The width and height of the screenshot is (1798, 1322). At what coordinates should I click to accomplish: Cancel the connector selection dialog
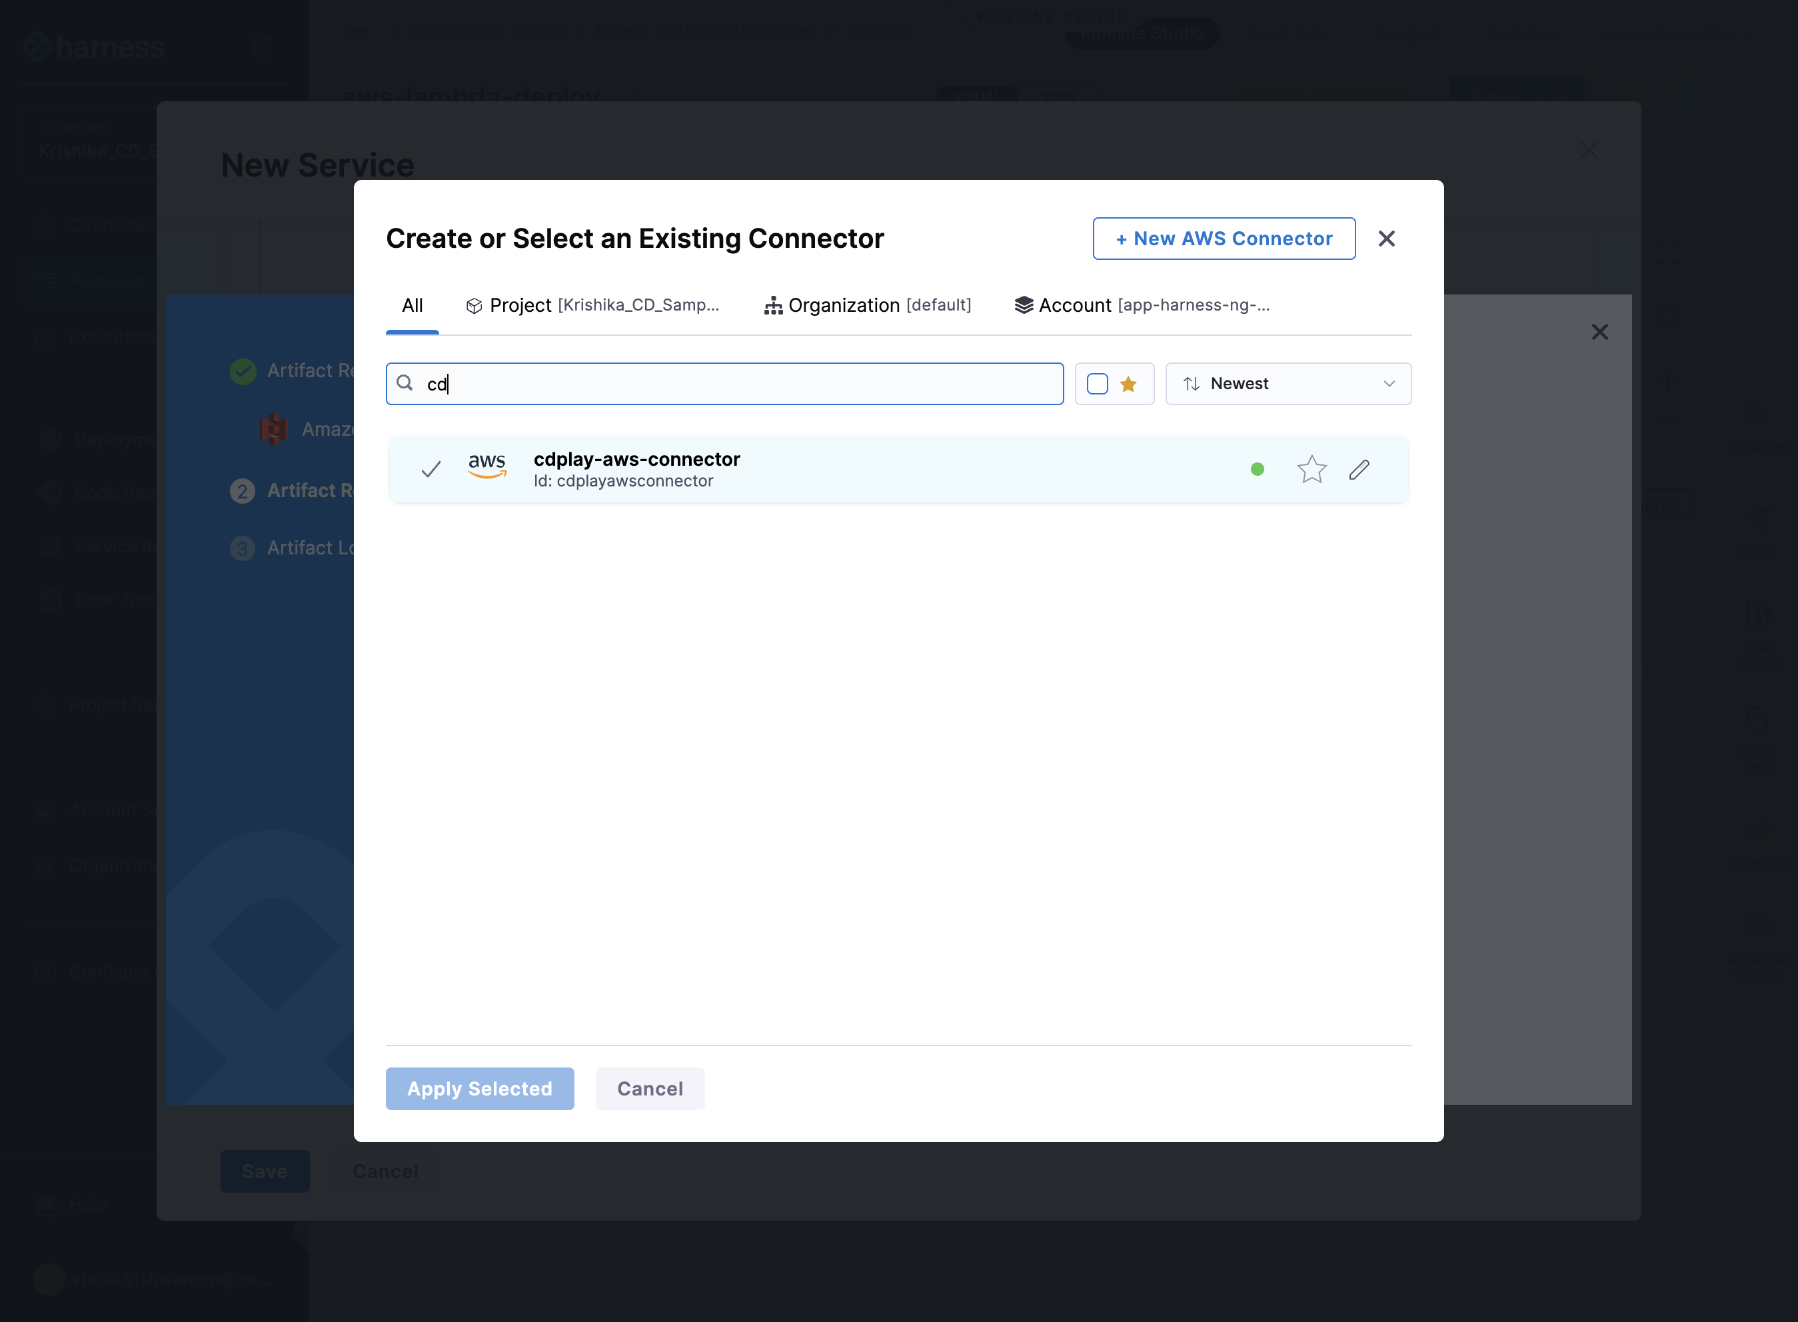650,1088
